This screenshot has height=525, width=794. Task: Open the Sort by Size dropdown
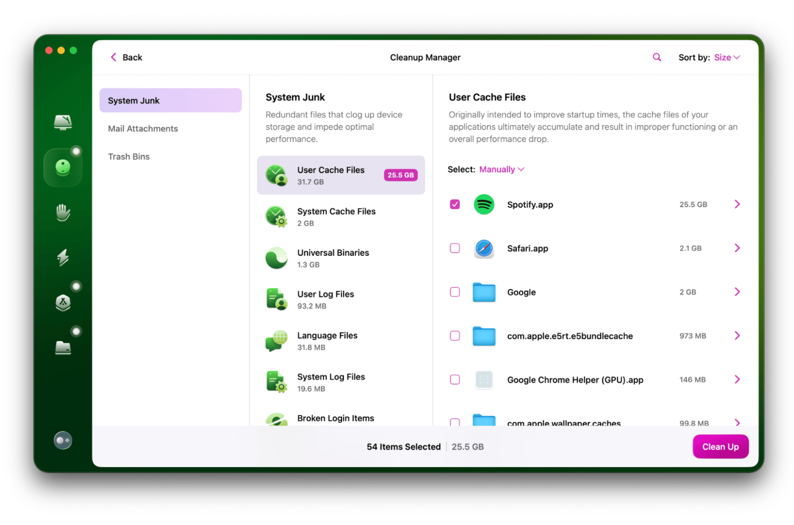[x=726, y=57]
